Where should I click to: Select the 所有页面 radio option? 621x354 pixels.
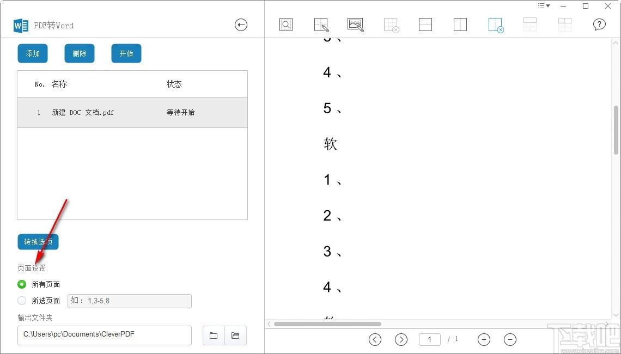coord(22,284)
